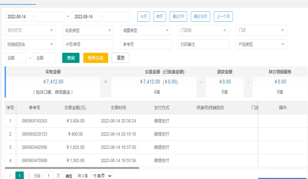Focus the 参考号 search field
This screenshot has height=179, width=308.
146,44
